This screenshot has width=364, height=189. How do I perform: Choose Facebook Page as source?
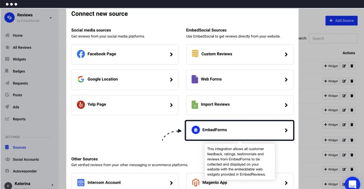click(x=125, y=54)
